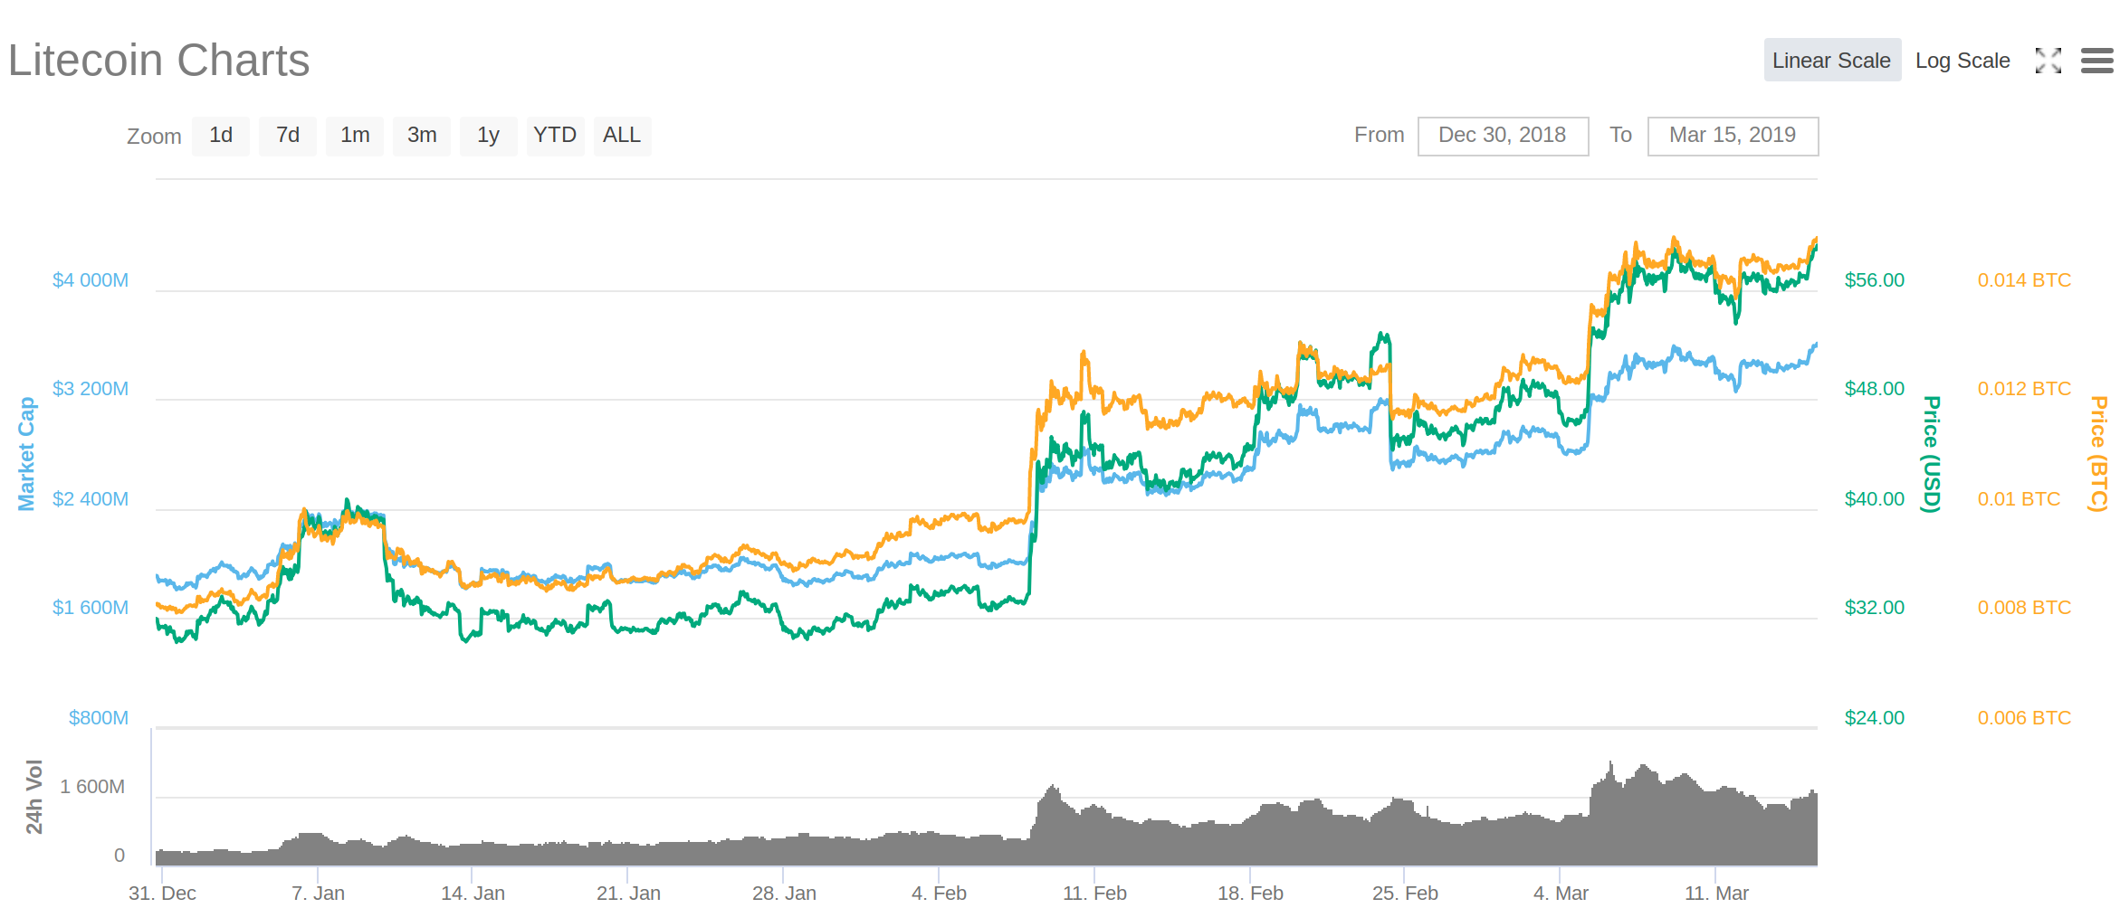
Task: Click the 0.01 BTC axis label
Action: [2019, 499]
